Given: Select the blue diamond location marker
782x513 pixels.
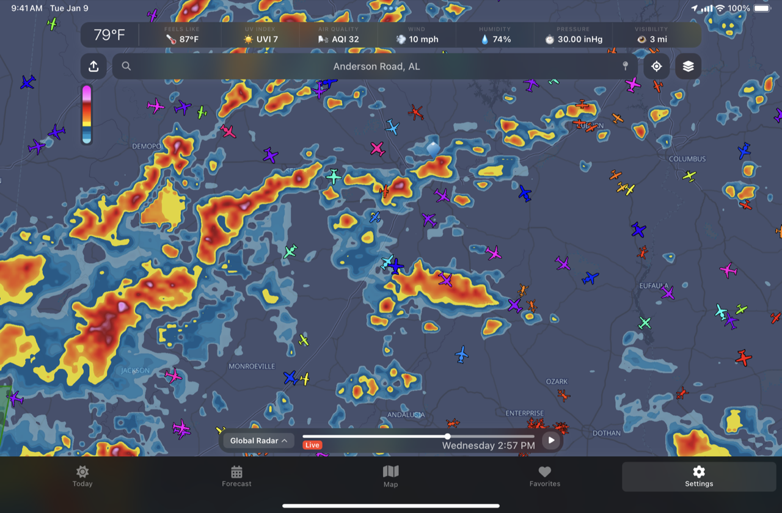Looking at the screenshot, I should (433, 148).
